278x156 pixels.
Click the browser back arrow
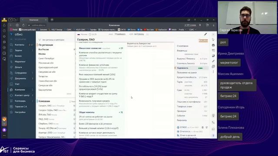[x=10, y=25]
